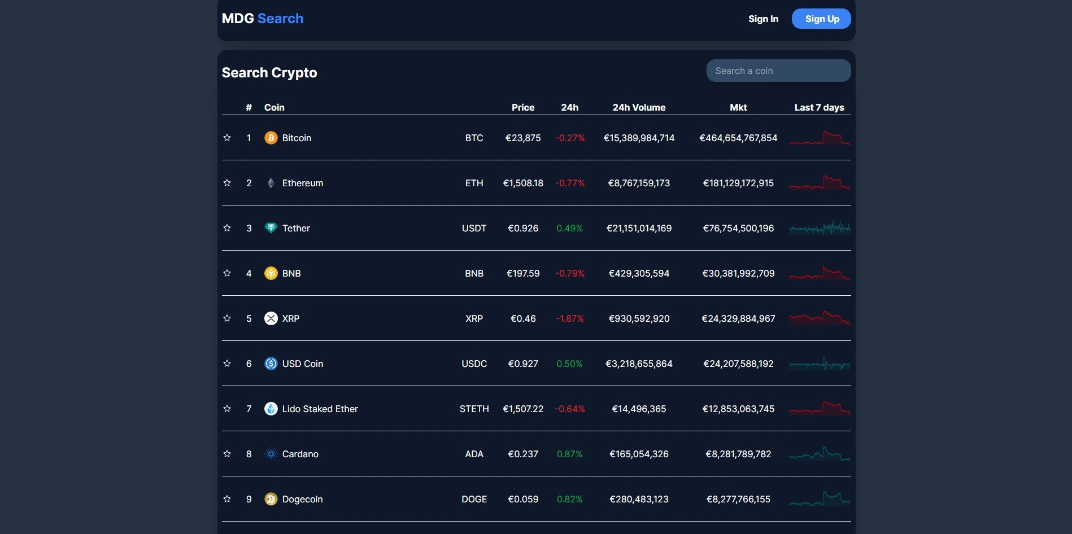Click Dogecoin's volume €280,483,123
The height and width of the screenshot is (534, 1072).
(x=639, y=499)
